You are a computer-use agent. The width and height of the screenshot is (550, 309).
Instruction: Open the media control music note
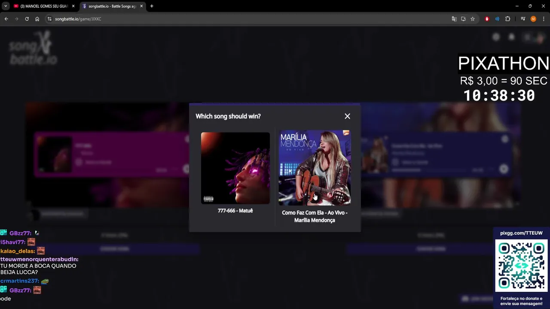523,19
